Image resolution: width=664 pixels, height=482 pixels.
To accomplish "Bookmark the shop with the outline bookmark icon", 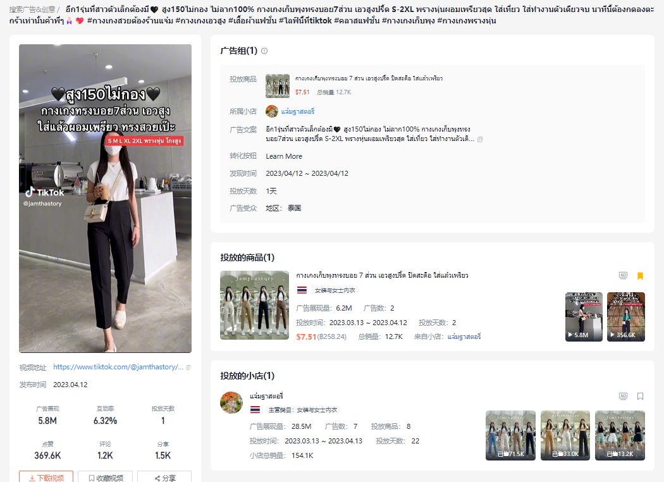I will [640, 396].
